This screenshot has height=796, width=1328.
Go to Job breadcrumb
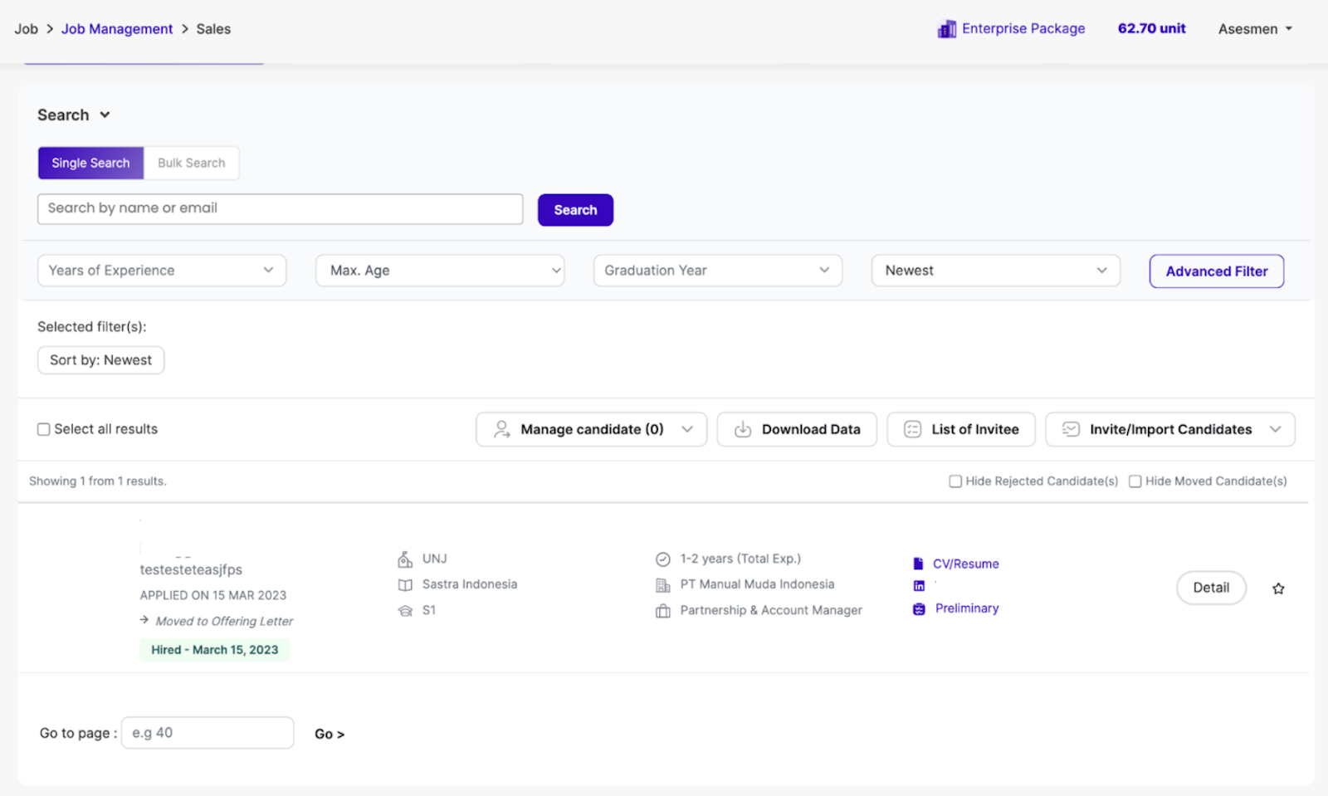(27, 29)
